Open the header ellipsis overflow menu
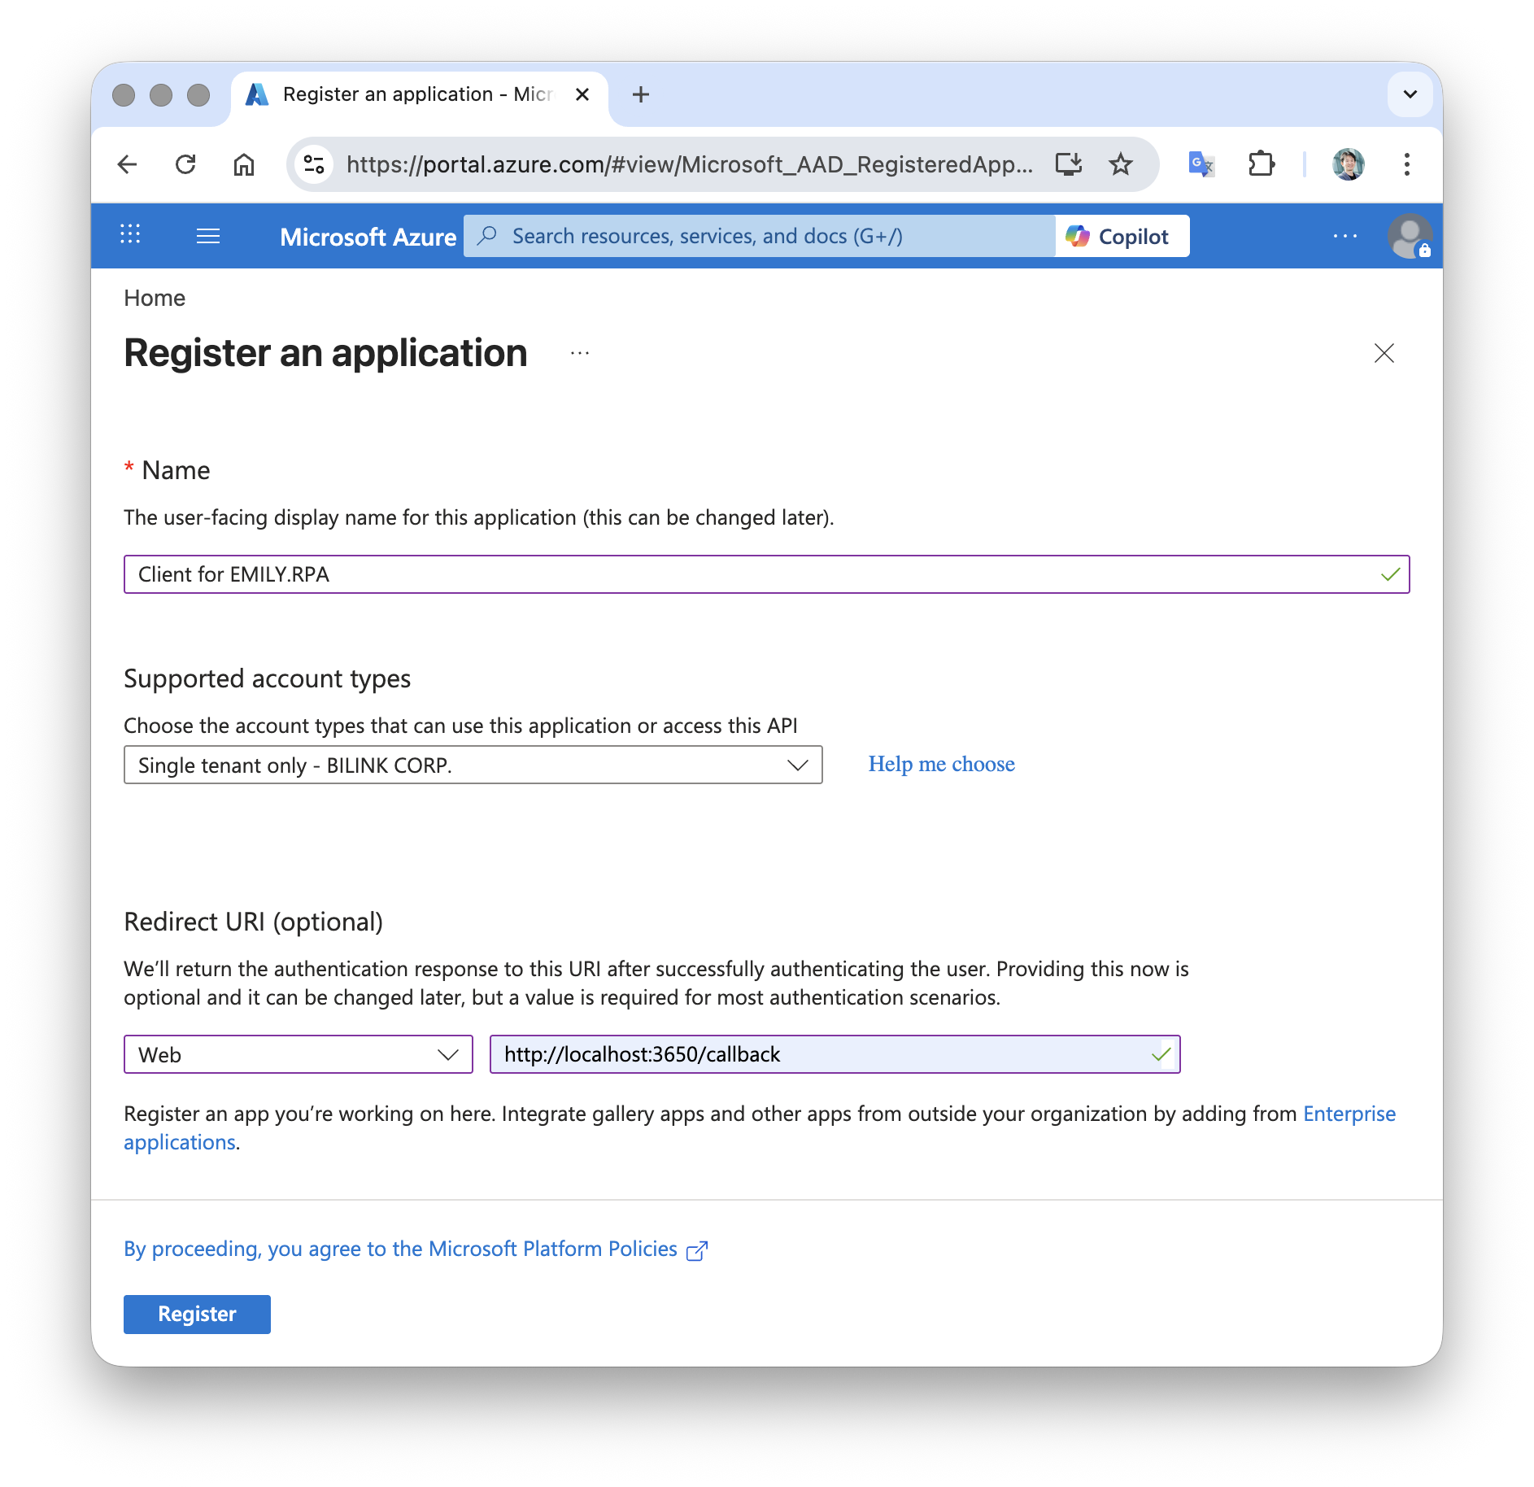Screen dimensions: 1534x1487 pos(1344,236)
